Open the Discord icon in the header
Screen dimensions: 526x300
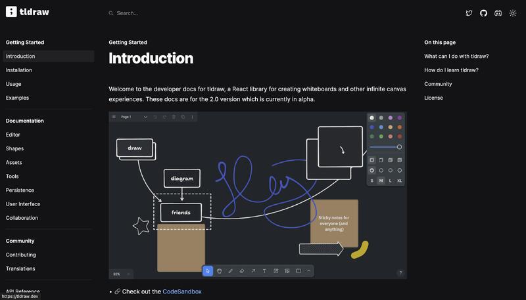coord(498,13)
